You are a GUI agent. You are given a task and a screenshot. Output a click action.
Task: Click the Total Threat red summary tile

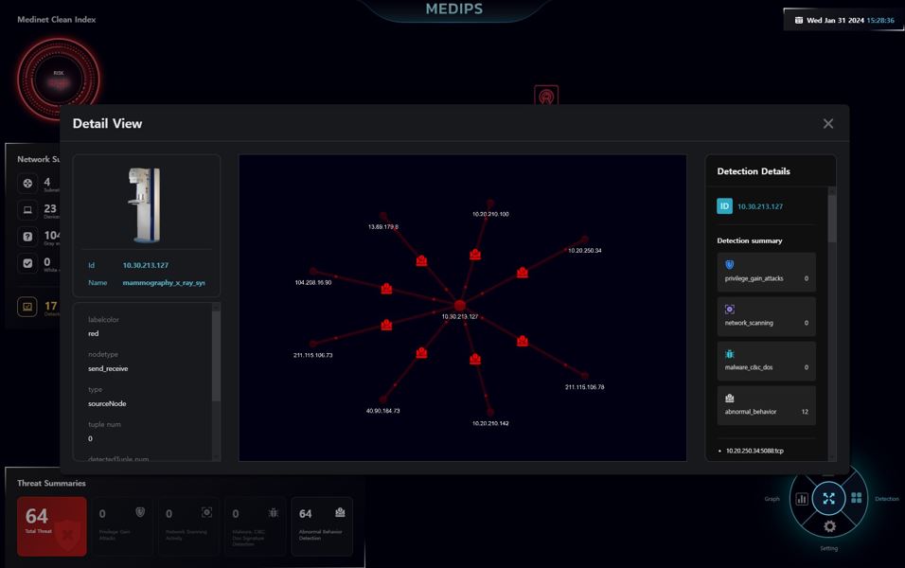[52, 526]
